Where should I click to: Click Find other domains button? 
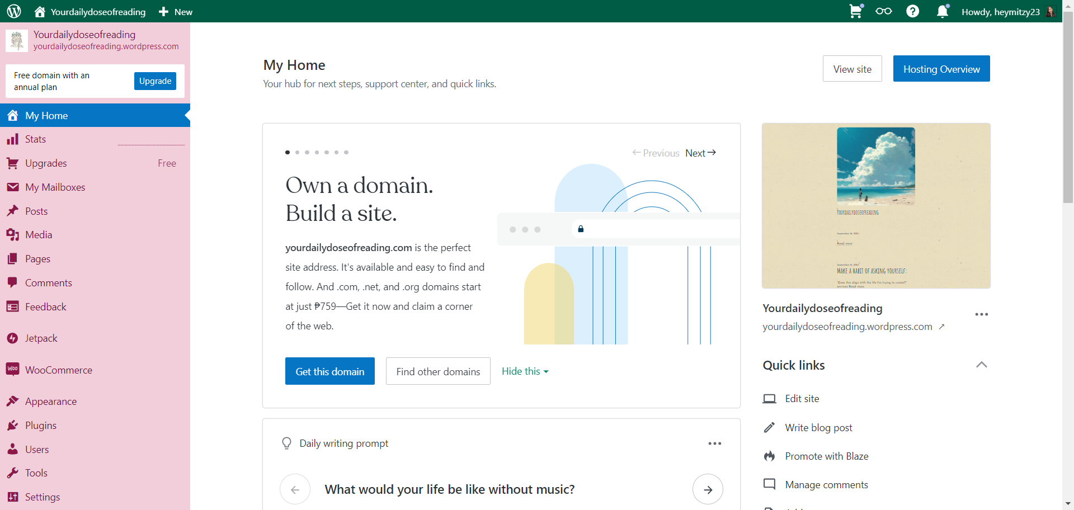(x=438, y=371)
